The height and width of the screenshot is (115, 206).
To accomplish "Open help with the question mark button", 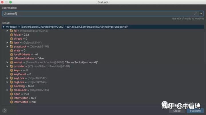I will [5, 111].
